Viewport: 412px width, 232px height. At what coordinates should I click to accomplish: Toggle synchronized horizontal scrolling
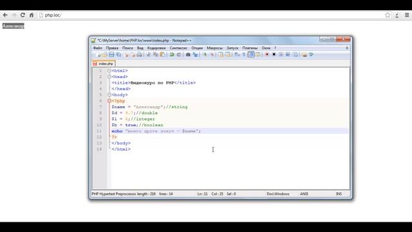(228, 54)
